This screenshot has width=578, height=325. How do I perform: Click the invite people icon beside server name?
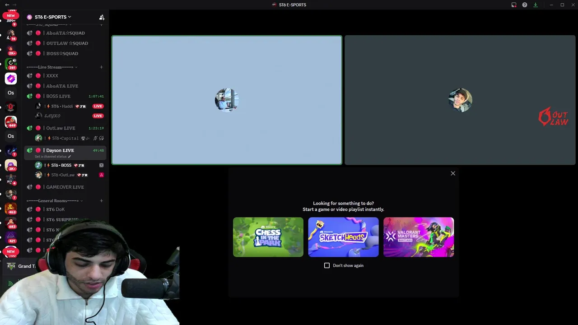102,17
